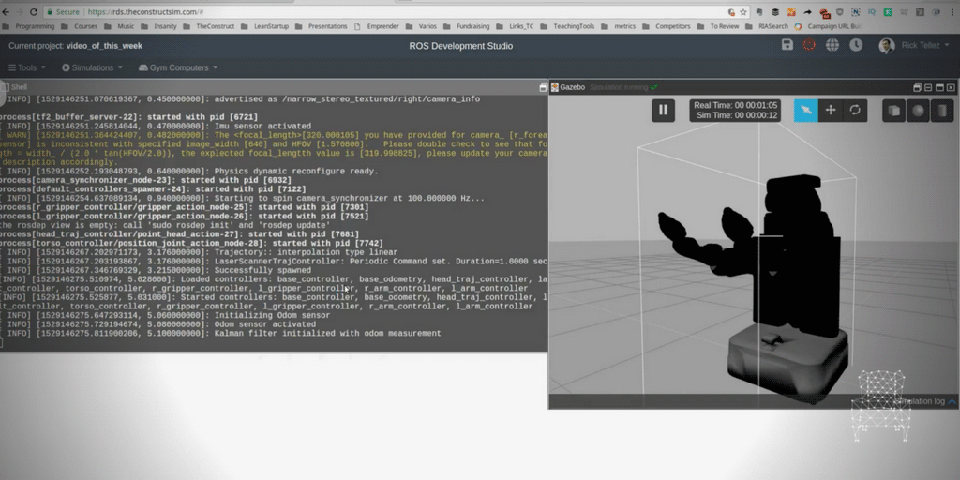Open the Gym Computers menu
Screen dimensions: 960x480
(179, 67)
